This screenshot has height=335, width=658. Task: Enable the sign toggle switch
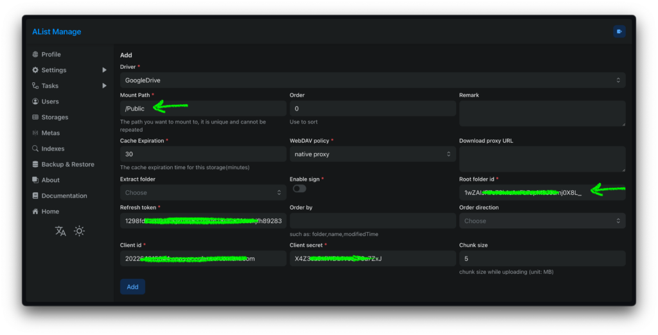299,189
